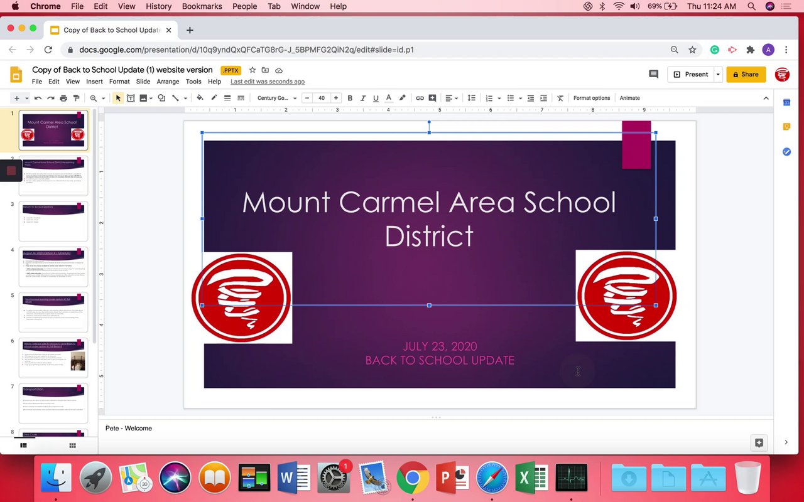Select the line tool

[x=175, y=98]
